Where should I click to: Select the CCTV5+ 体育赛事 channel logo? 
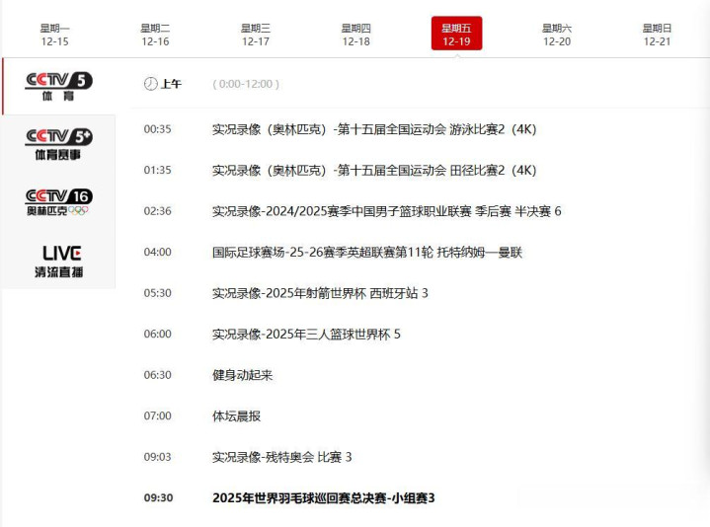(59, 144)
